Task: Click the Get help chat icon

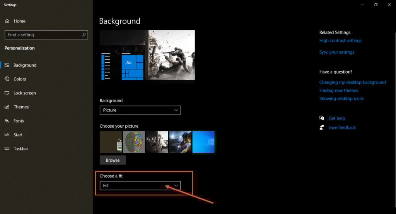Action: pos(322,118)
